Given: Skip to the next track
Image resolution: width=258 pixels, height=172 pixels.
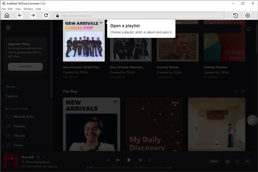Looking at the screenshot, I should pos(140,160).
